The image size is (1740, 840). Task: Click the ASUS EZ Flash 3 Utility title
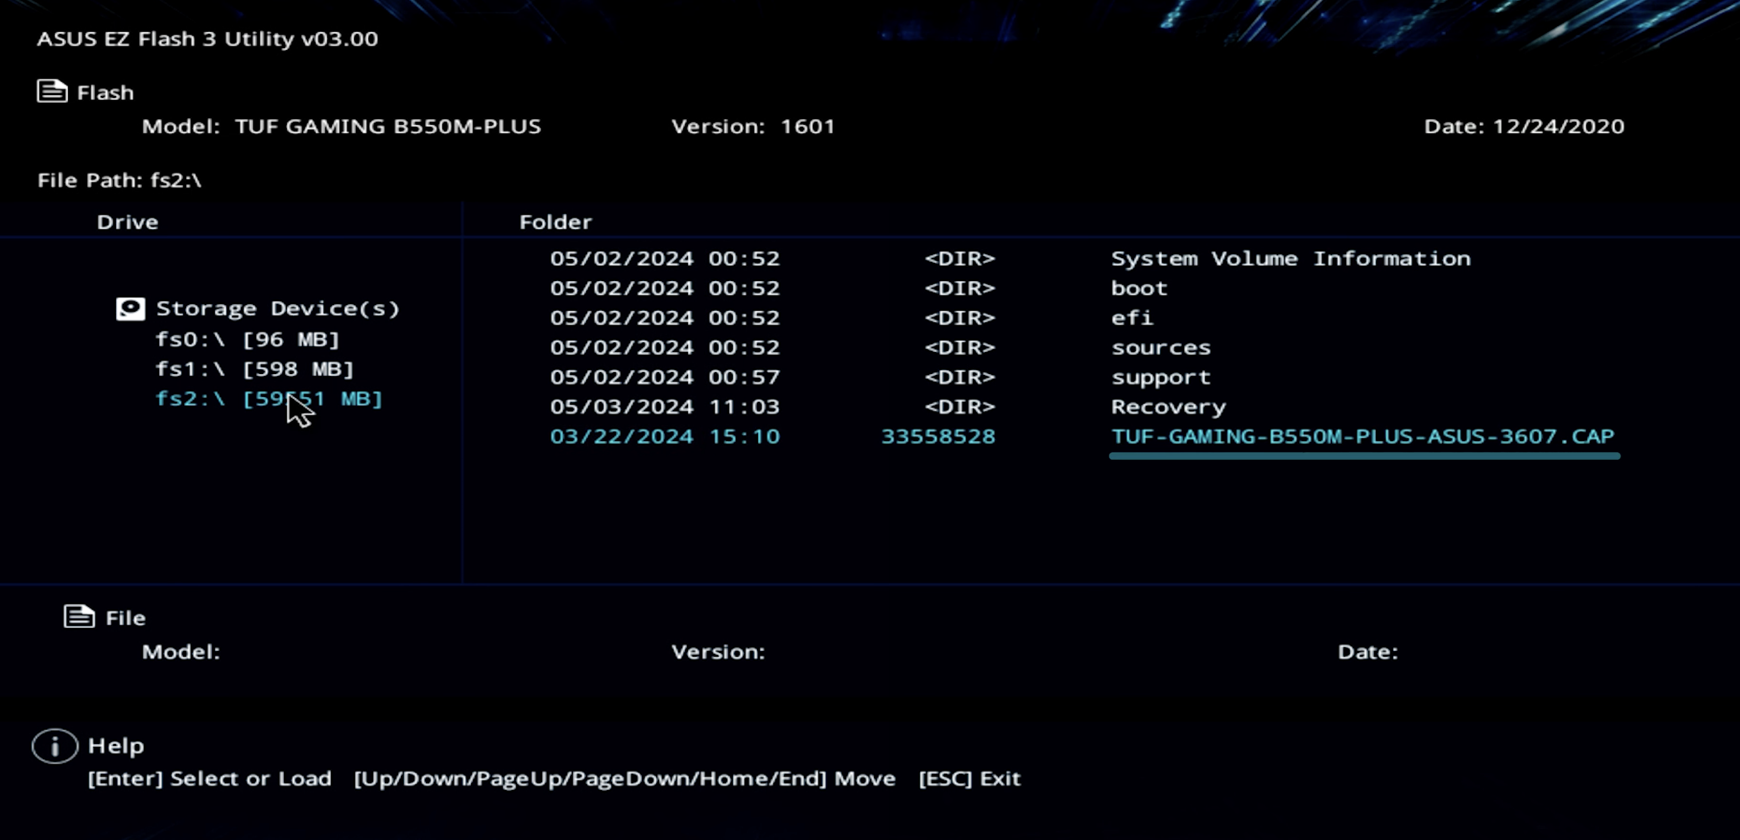207,38
